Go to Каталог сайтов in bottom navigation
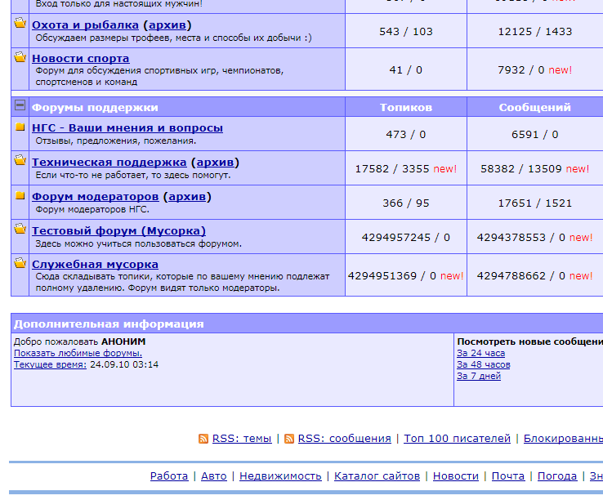The height and width of the screenshot is (500, 603). (377, 476)
